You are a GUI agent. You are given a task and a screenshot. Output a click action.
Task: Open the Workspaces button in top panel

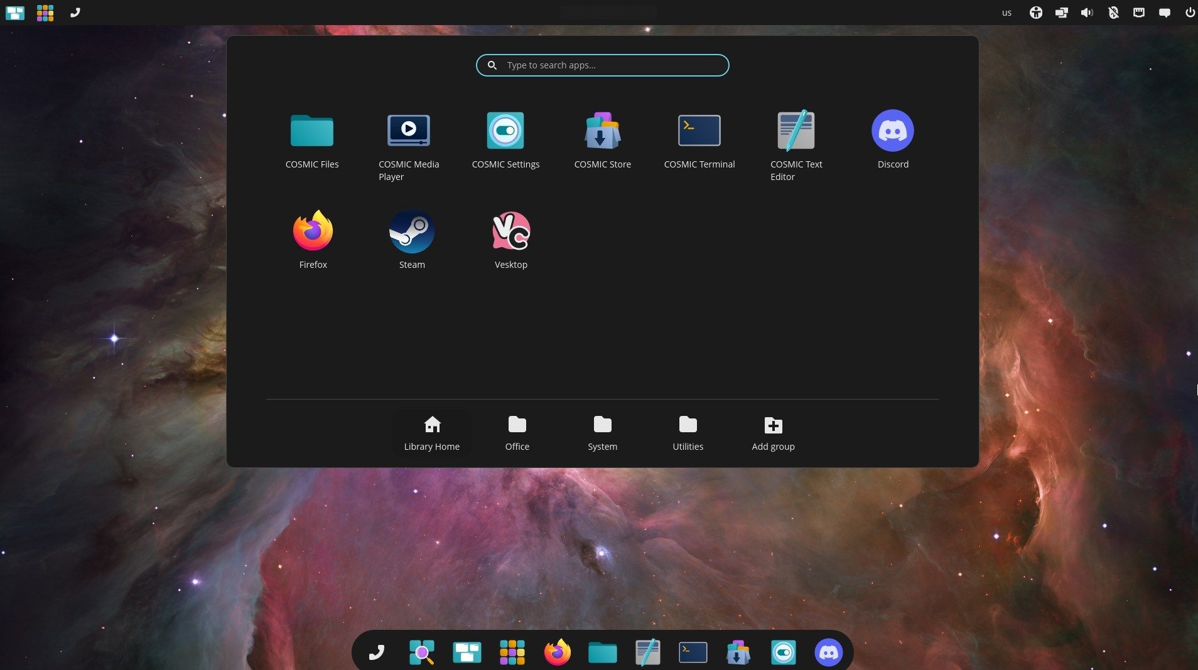pos(15,13)
